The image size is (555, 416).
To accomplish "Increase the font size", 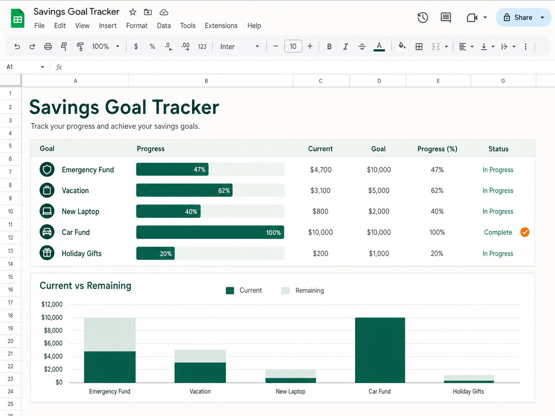I will click(x=310, y=46).
